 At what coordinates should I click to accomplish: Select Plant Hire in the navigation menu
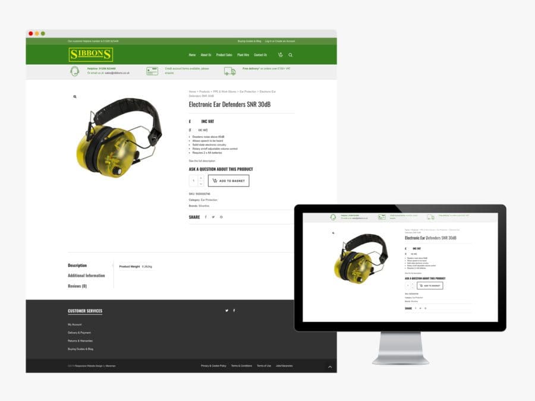pyautogui.click(x=243, y=55)
